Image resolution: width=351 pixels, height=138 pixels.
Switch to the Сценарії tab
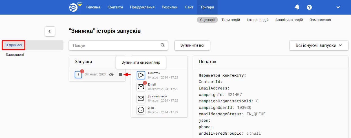point(207,20)
